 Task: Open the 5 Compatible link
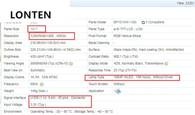click(x=155, y=22)
